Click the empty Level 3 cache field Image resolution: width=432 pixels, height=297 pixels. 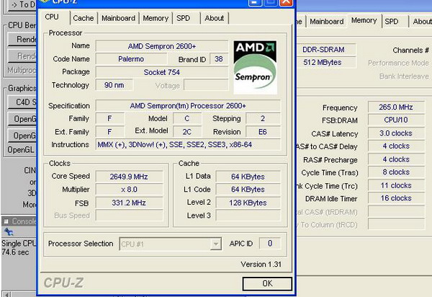click(248, 216)
